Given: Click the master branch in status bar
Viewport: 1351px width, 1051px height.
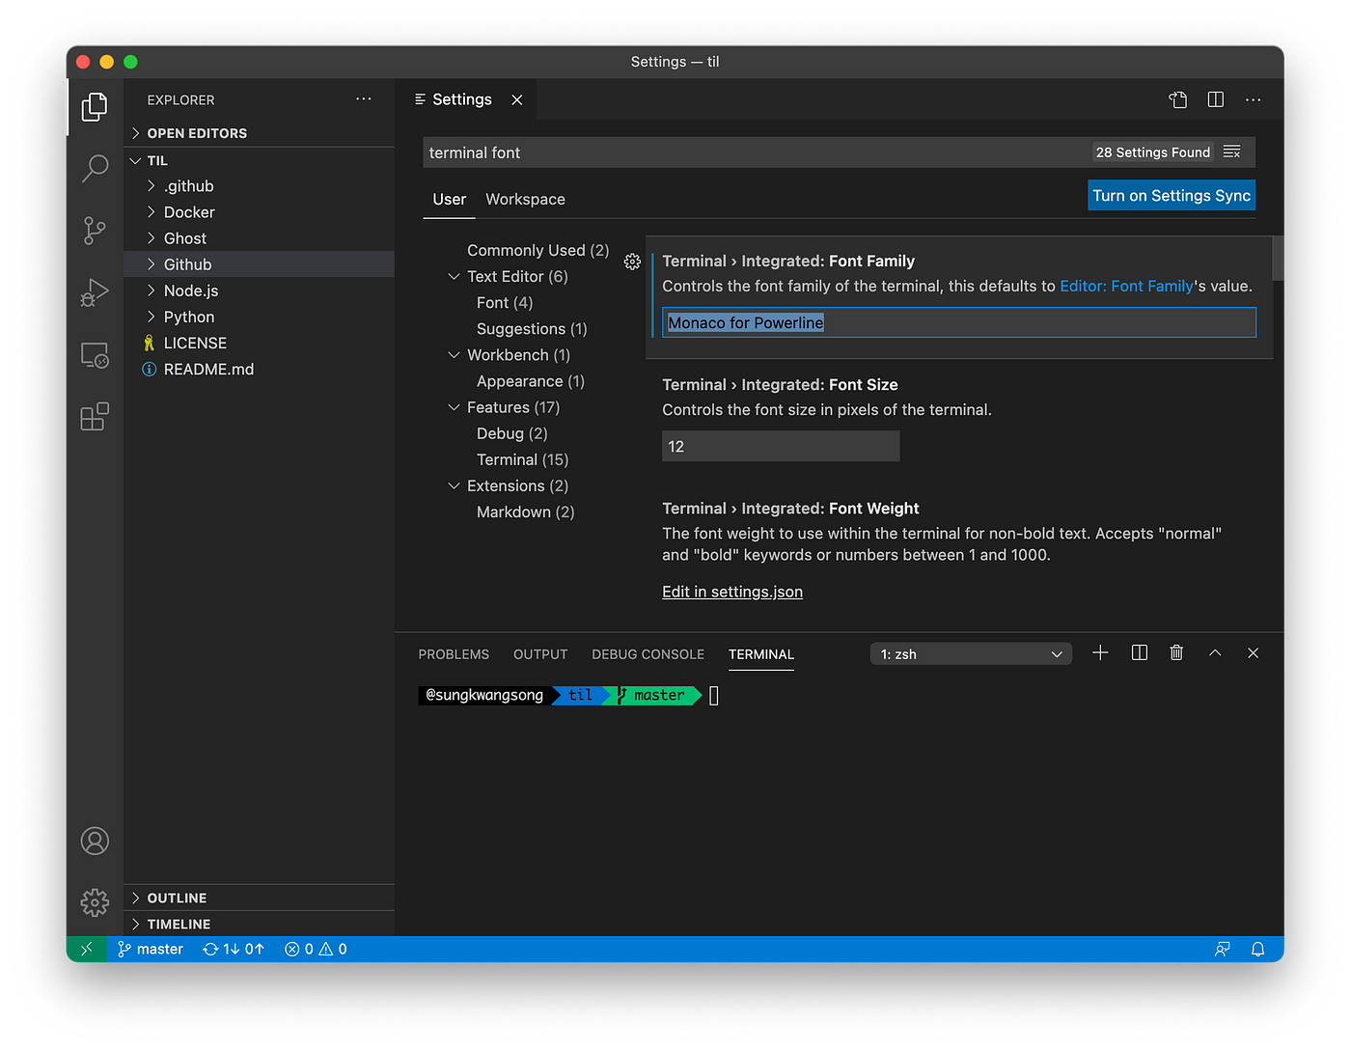Looking at the screenshot, I should (151, 949).
